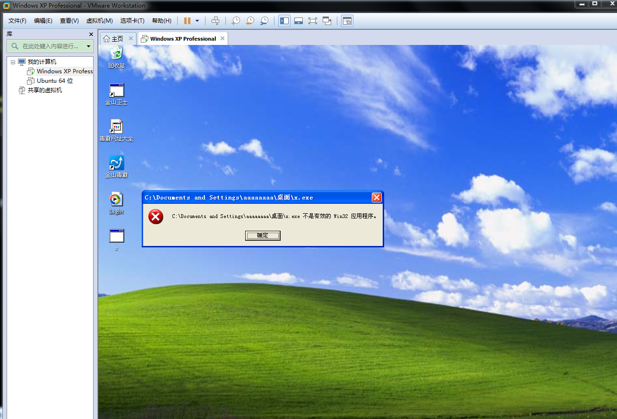The image size is (617, 419).
Task: Click the VMware Workstation title bar icon
Action: pos(6,6)
